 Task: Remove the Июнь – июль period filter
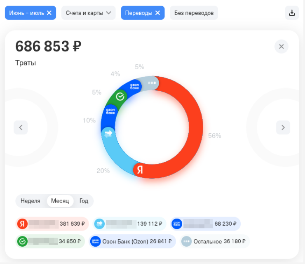[49, 13]
